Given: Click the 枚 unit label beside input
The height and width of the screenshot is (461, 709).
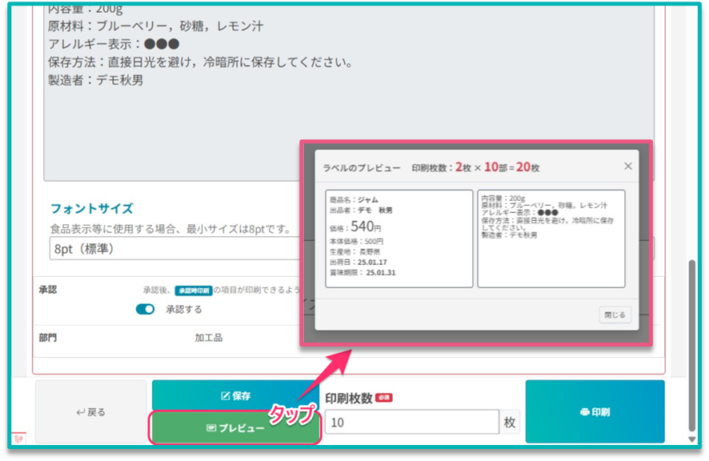Looking at the screenshot, I should 510,422.
